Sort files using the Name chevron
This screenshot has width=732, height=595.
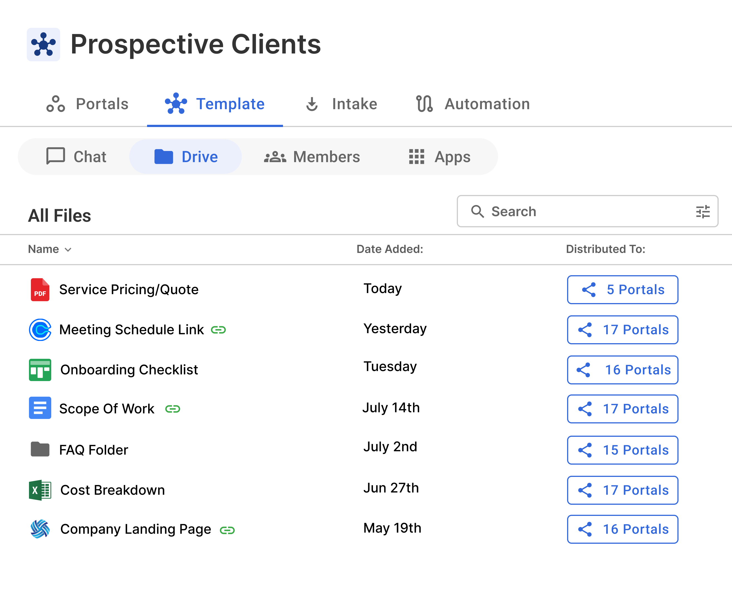tap(68, 250)
